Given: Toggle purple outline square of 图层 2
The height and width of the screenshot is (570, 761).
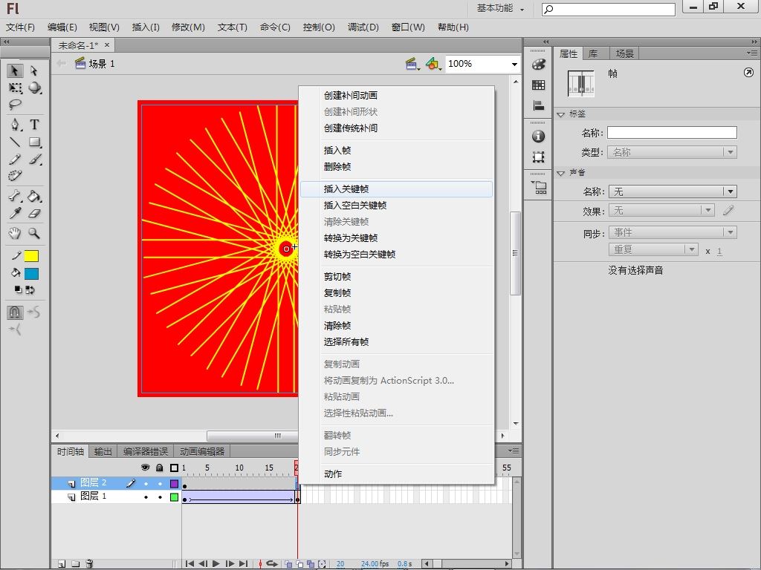Looking at the screenshot, I should (x=174, y=484).
